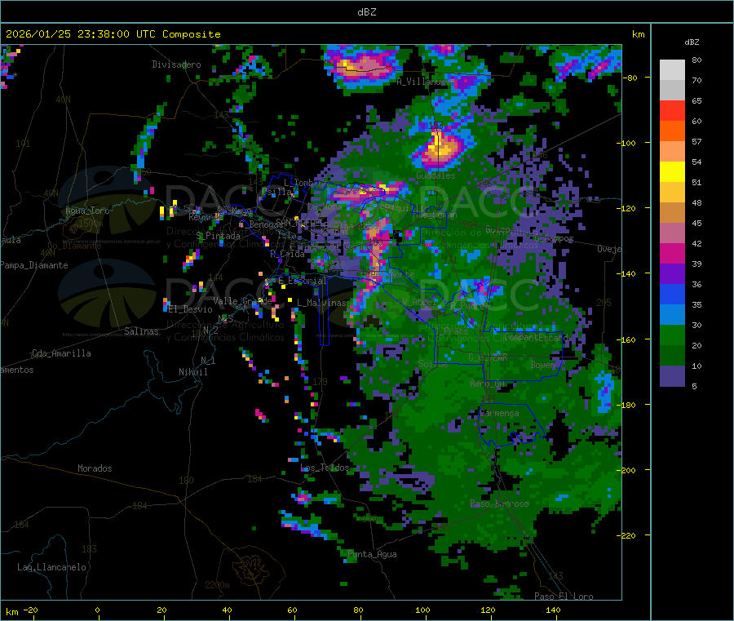Click the S_Pintada label
This screenshot has height=621, width=734.
point(218,236)
